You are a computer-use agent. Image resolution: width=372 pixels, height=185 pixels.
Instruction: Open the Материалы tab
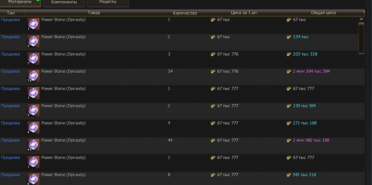tap(20, 2)
